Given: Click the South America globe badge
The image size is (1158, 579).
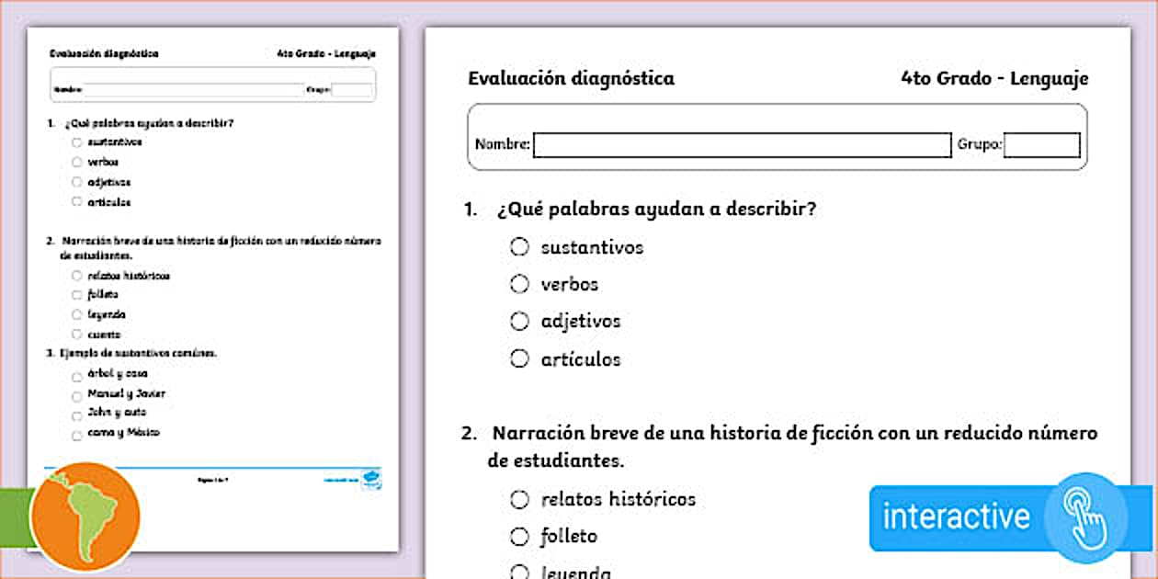Looking at the screenshot, I should click(x=85, y=517).
